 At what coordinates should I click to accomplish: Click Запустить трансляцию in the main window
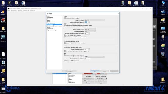(x=101, y=77)
